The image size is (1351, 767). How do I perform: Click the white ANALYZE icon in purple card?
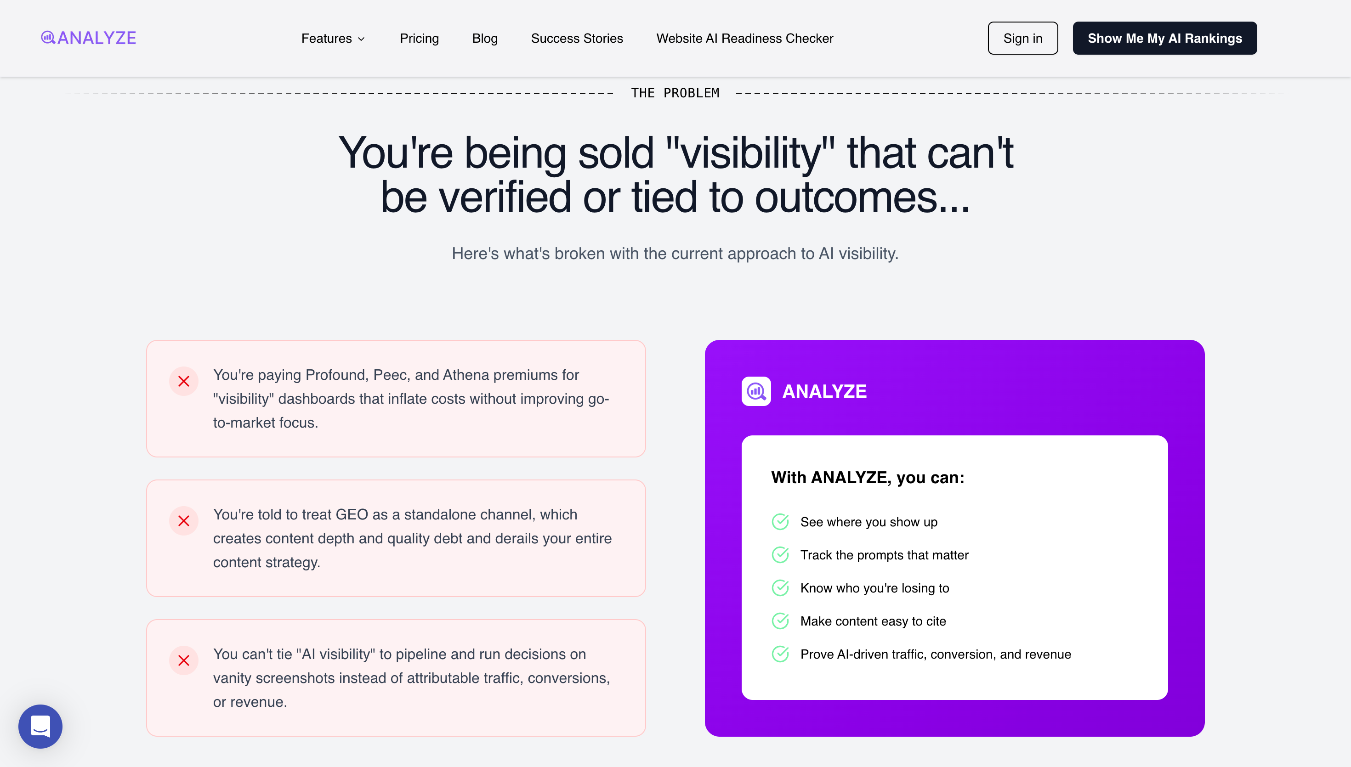click(756, 391)
